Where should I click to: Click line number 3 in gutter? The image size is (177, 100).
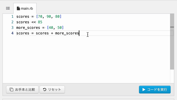[x=12, y=28]
